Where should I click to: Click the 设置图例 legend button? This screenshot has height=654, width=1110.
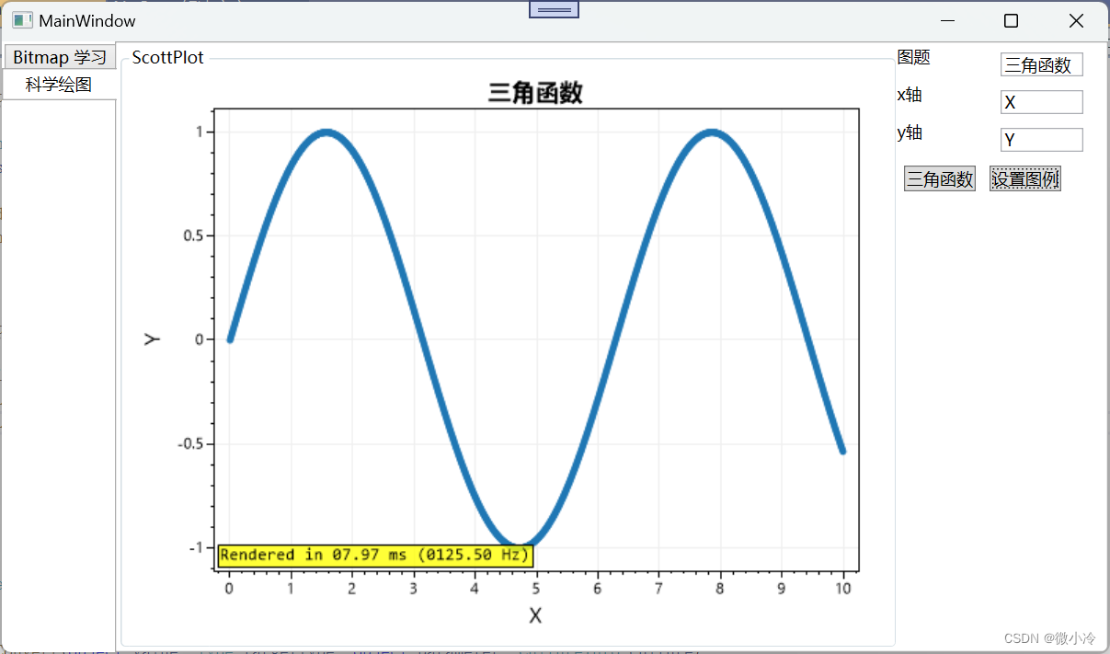click(x=1024, y=178)
